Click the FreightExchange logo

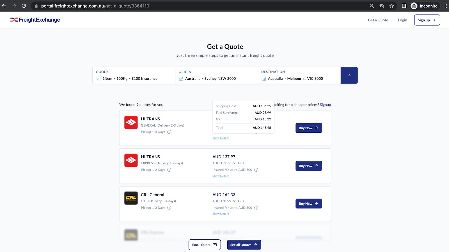pyautogui.click(x=35, y=20)
